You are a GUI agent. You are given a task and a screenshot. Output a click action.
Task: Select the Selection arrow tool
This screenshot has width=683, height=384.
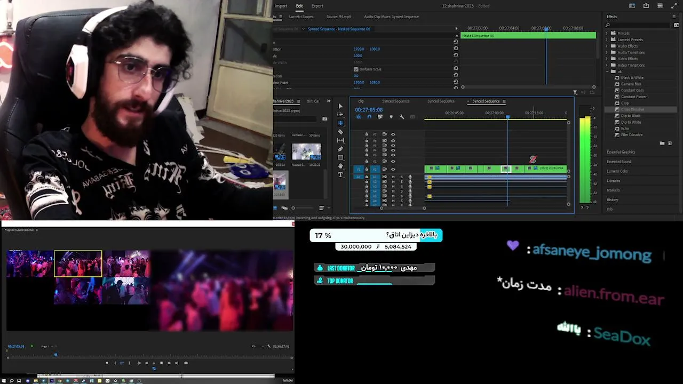(x=340, y=106)
